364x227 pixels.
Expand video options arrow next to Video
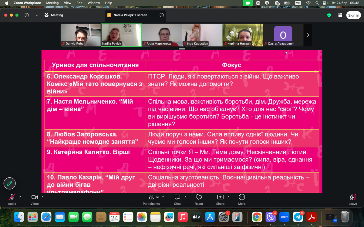(x=43, y=197)
